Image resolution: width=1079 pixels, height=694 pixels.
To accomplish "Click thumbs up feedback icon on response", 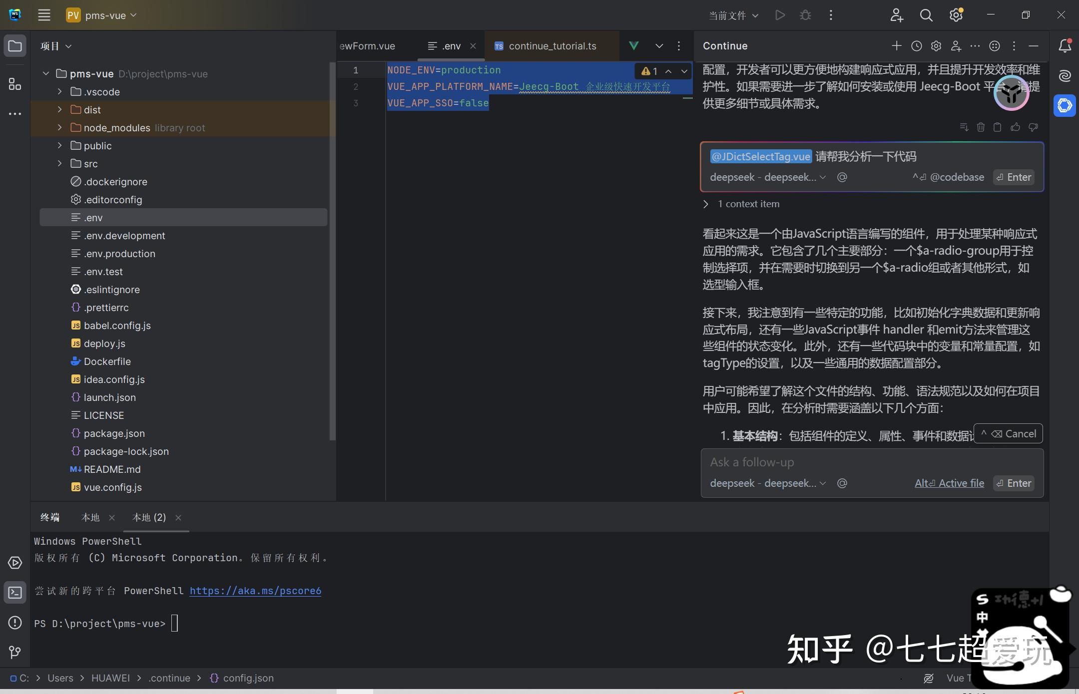I will (x=1015, y=127).
